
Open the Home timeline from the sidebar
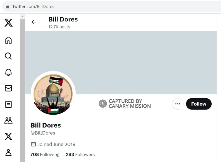[x=8, y=40]
